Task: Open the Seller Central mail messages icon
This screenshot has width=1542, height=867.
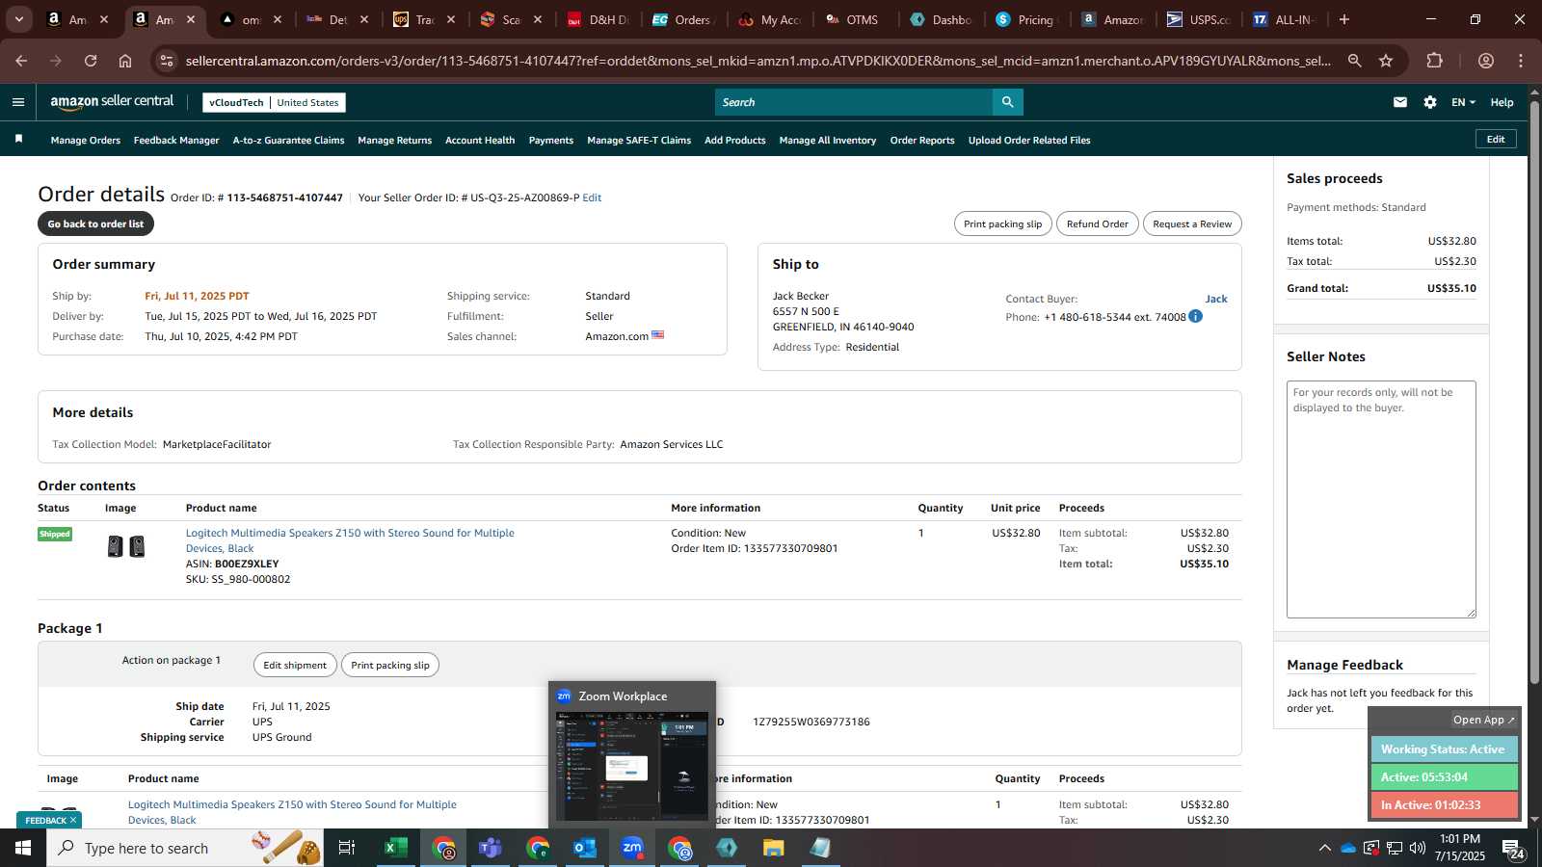Action: click(x=1400, y=102)
